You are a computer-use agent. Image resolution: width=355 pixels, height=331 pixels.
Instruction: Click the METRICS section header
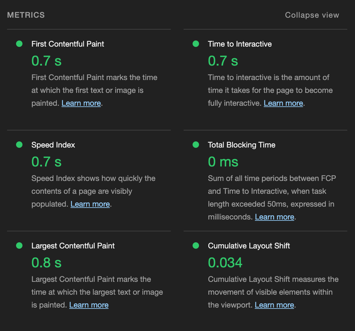26,15
